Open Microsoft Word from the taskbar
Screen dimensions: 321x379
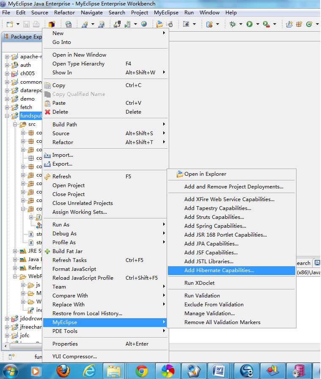coord(218,371)
